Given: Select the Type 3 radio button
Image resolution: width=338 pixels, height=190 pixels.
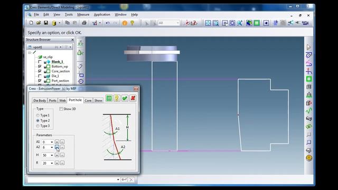Looking at the screenshot, I should click(x=37, y=126).
